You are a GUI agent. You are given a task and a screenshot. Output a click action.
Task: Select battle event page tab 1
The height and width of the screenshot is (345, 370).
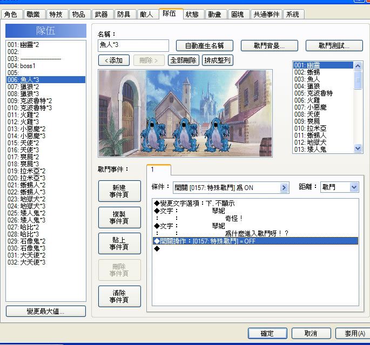click(159, 170)
